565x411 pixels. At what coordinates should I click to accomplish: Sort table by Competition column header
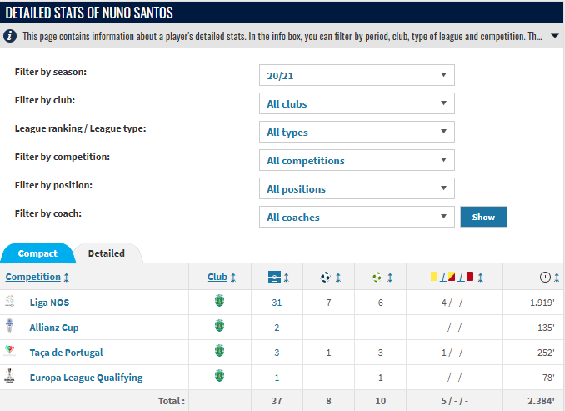[x=32, y=277]
